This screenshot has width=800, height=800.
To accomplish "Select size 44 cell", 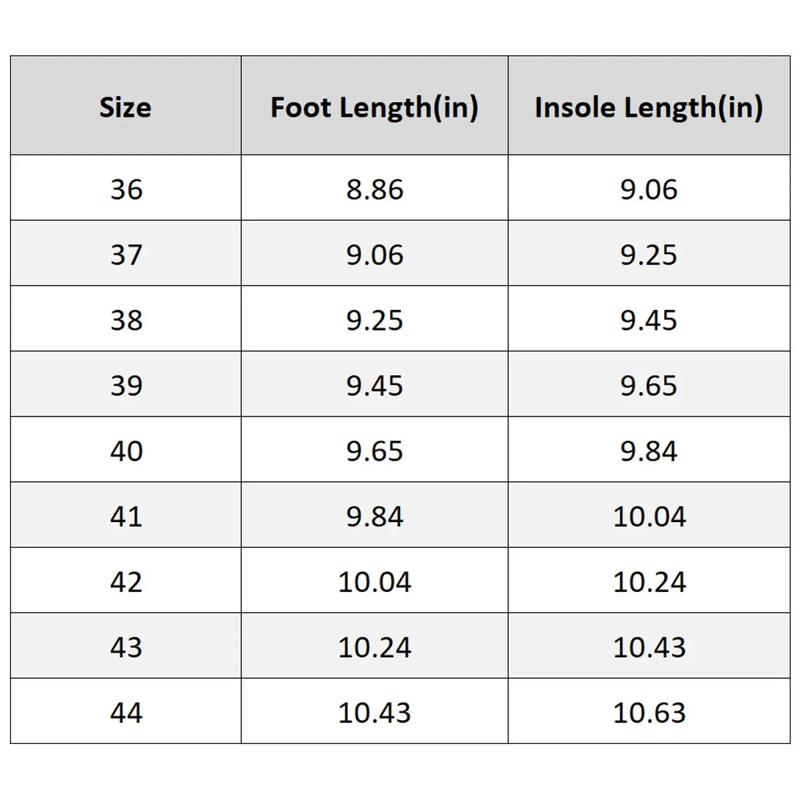I will (x=125, y=711).
